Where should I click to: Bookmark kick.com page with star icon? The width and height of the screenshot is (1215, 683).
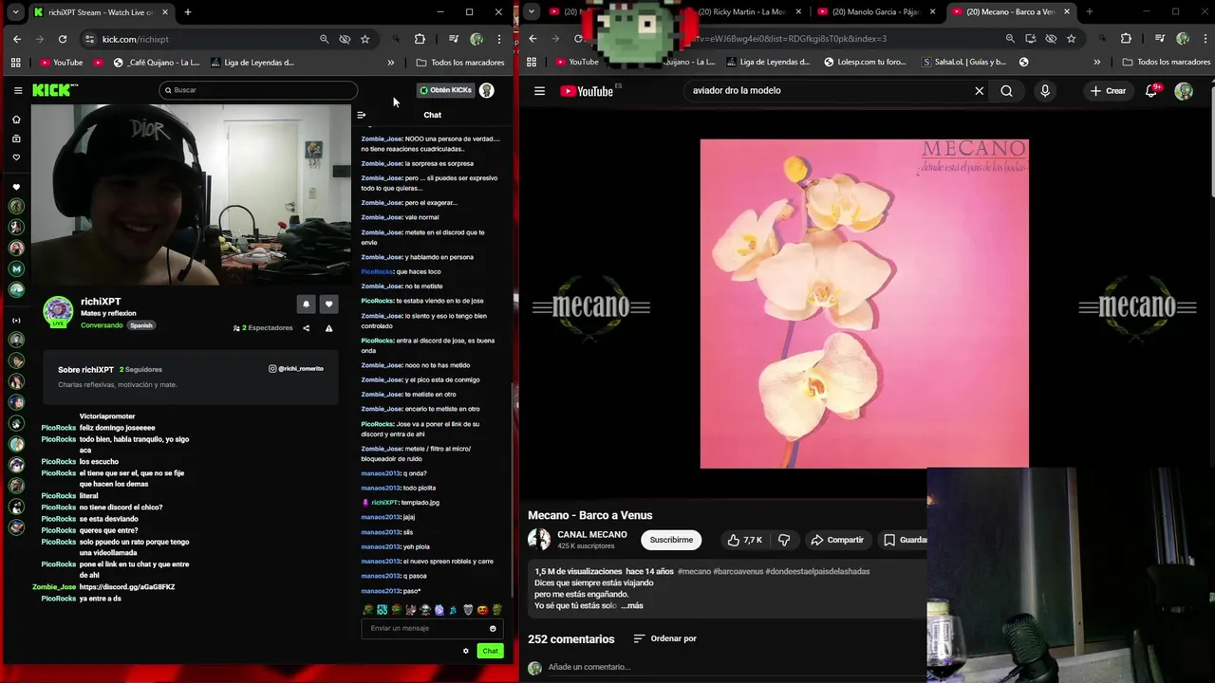pyautogui.click(x=364, y=39)
